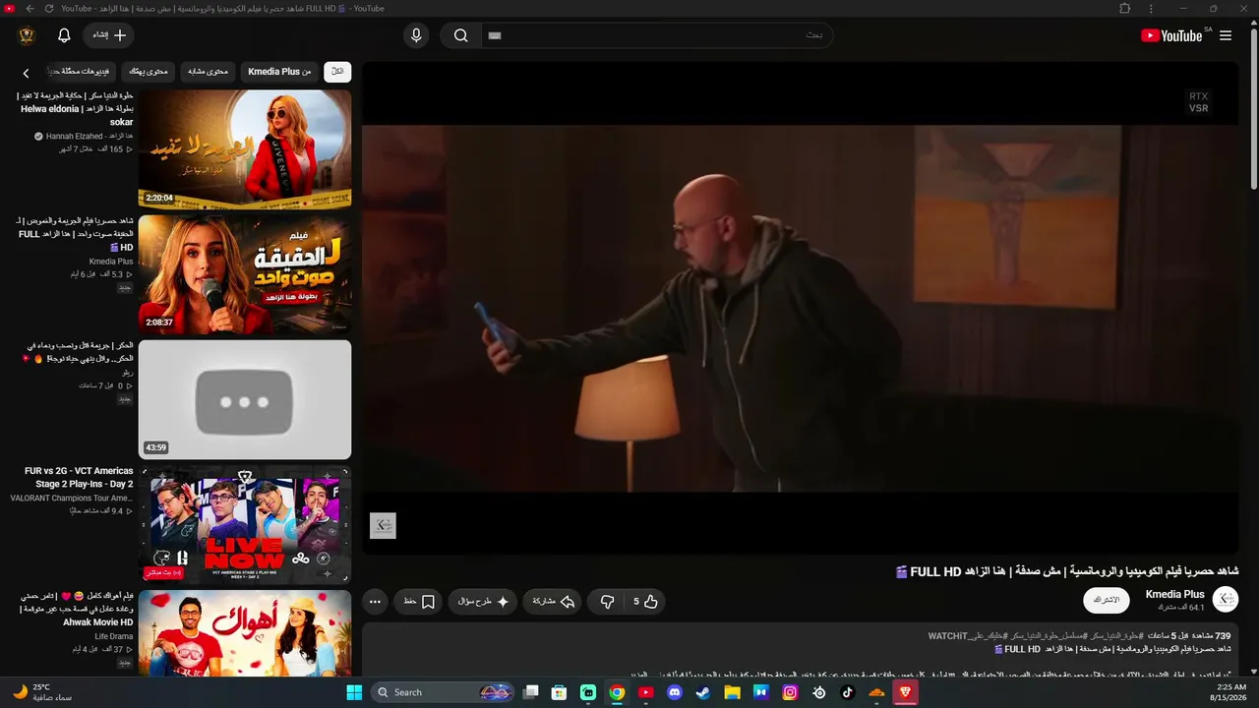This screenshot has height=708, width=1259.
Task: Switch to Brave browser on taskbar
Action: pyautogui.click(x=905, y=692)
